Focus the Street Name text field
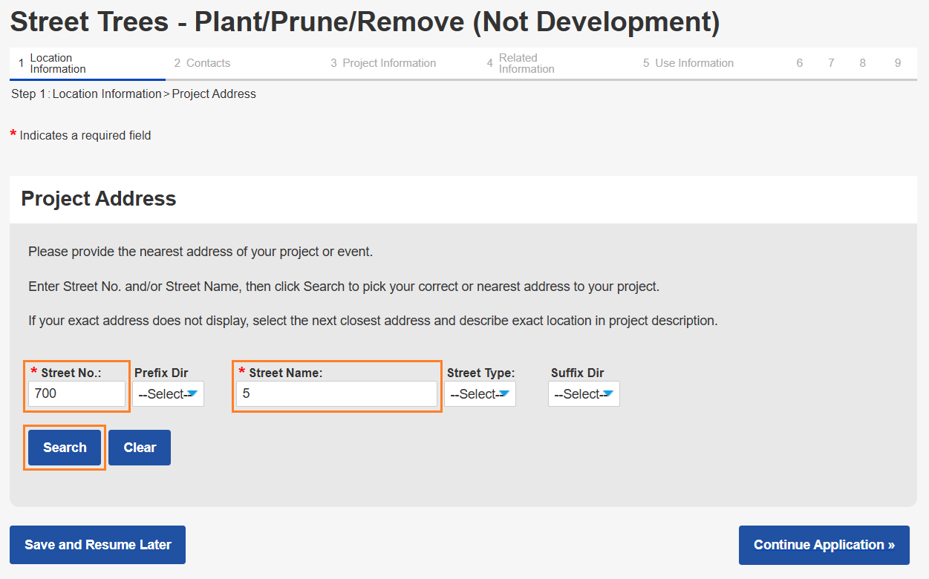 pos(336,394)
